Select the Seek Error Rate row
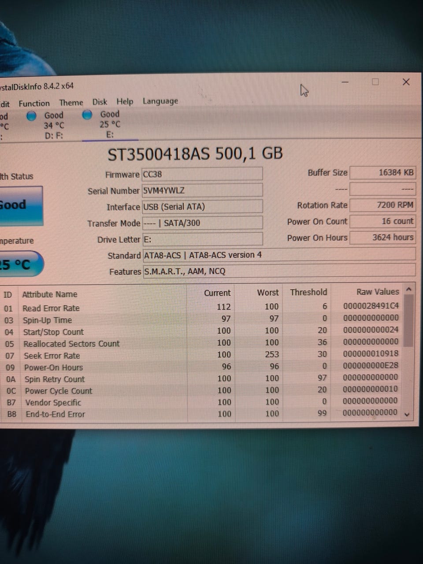Image resolution: width=423 pixels, height=564 pixels. [202, 355]
